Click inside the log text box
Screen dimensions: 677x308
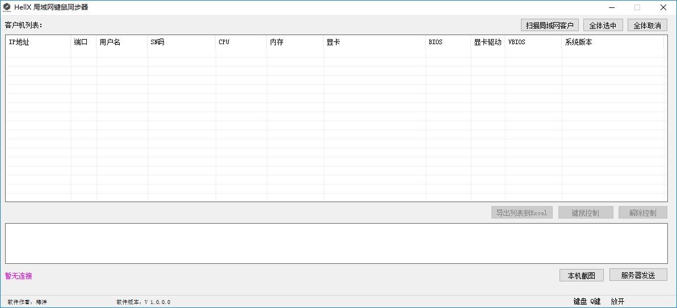[x=337, y=243]
